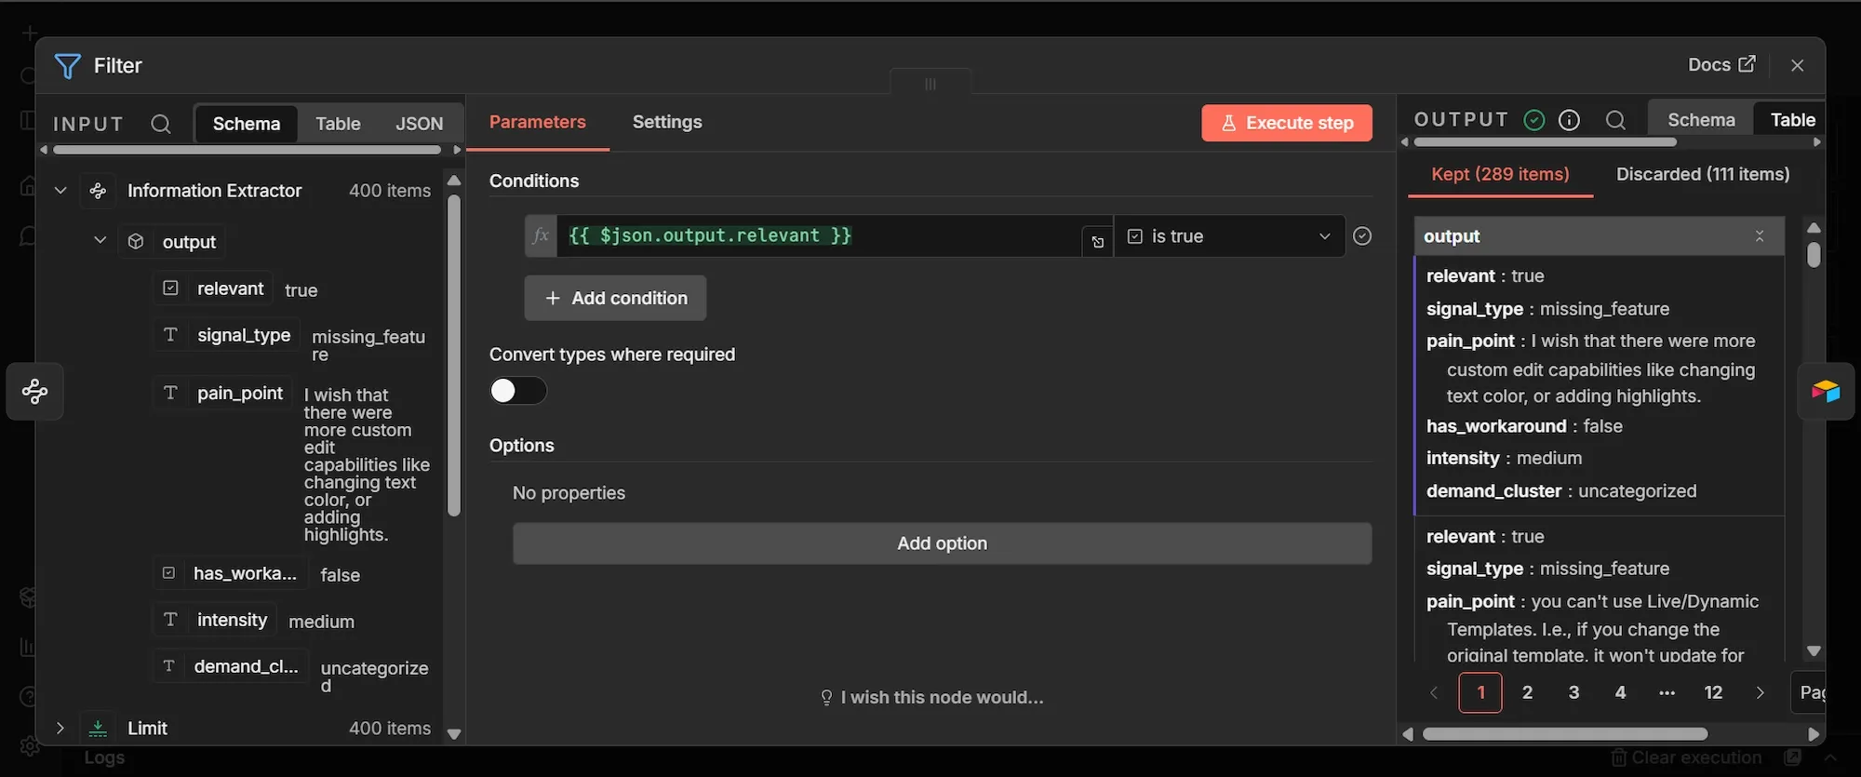Click the condition validation check circle
The height and width of the screenshot is (777, 1861).
pos(1362,236)
